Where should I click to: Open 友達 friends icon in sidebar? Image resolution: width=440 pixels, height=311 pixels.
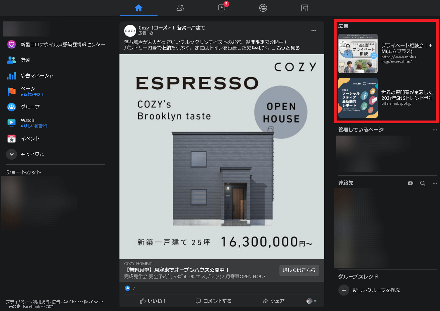[x=11, y=60]
